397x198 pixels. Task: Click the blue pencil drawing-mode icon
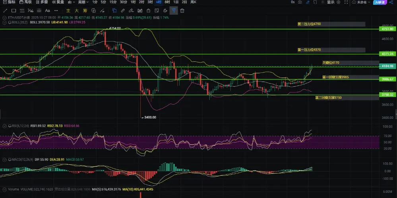click(x=308, y=2)
